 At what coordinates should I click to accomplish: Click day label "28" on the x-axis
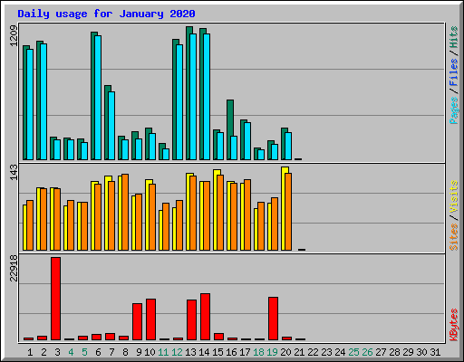tap(394, 352)
